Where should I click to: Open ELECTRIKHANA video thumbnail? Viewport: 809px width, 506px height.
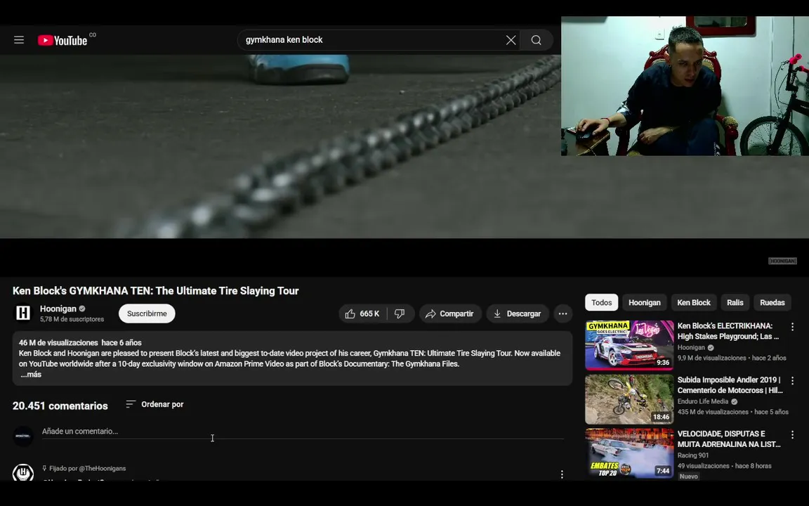pyautogui.click(x=629, y=345)
